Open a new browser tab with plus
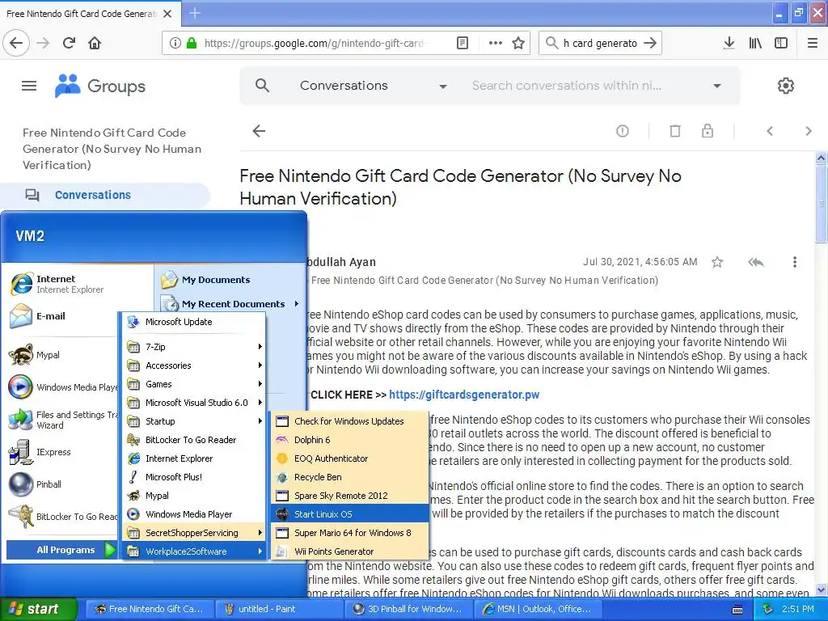828x621 pixels. pos(195,13)
